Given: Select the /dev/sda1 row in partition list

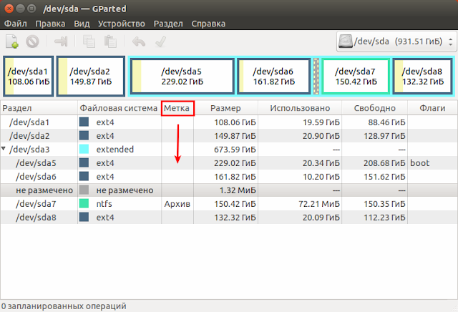Looking at the screenshot, I should 229,122.
